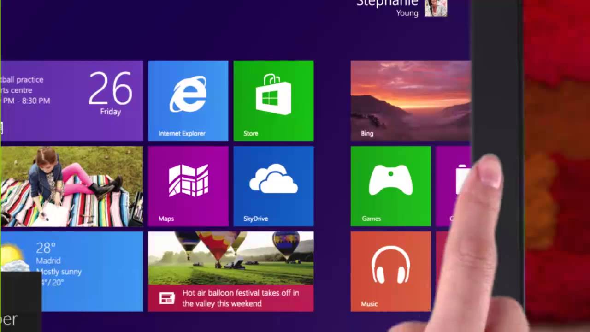The width and height of the screenshot is (590, 332).
Task: Open hot air balloon festival news tile
Action: coord(231,271)
